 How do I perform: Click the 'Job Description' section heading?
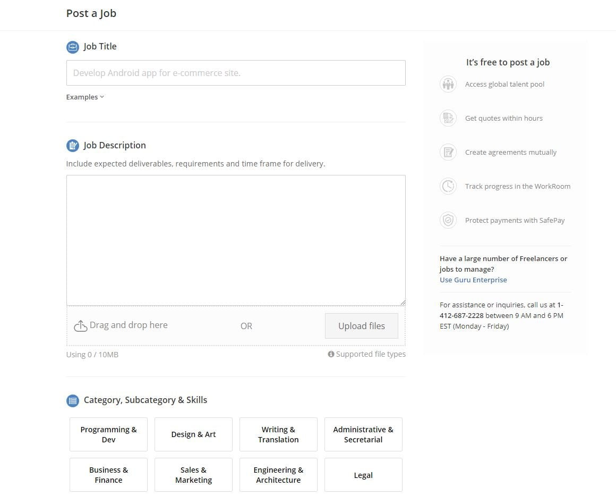[x=114, y=145]
